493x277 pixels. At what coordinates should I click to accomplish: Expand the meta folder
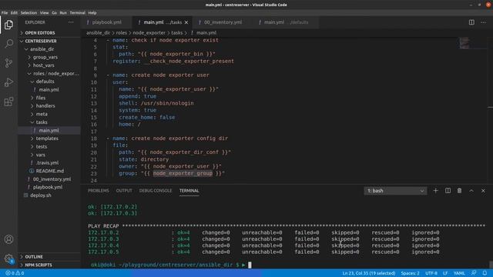42,114
